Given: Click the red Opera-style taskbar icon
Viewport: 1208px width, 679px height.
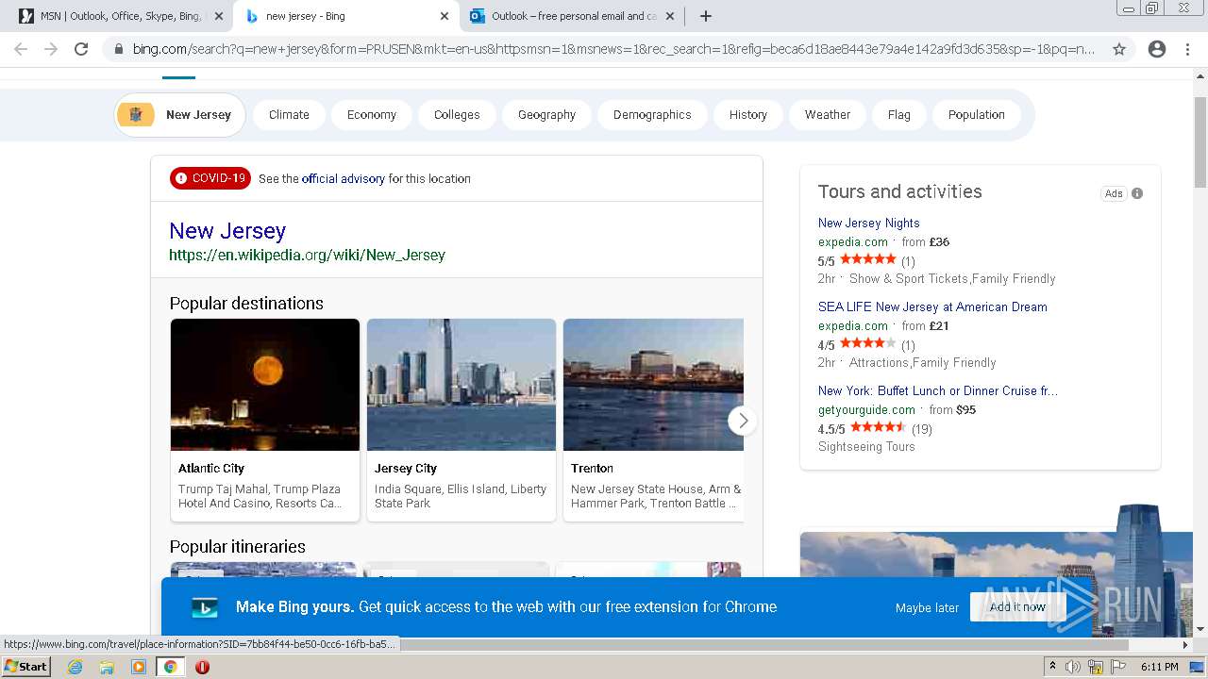Looking at the screenshot, I should point(202,667).
